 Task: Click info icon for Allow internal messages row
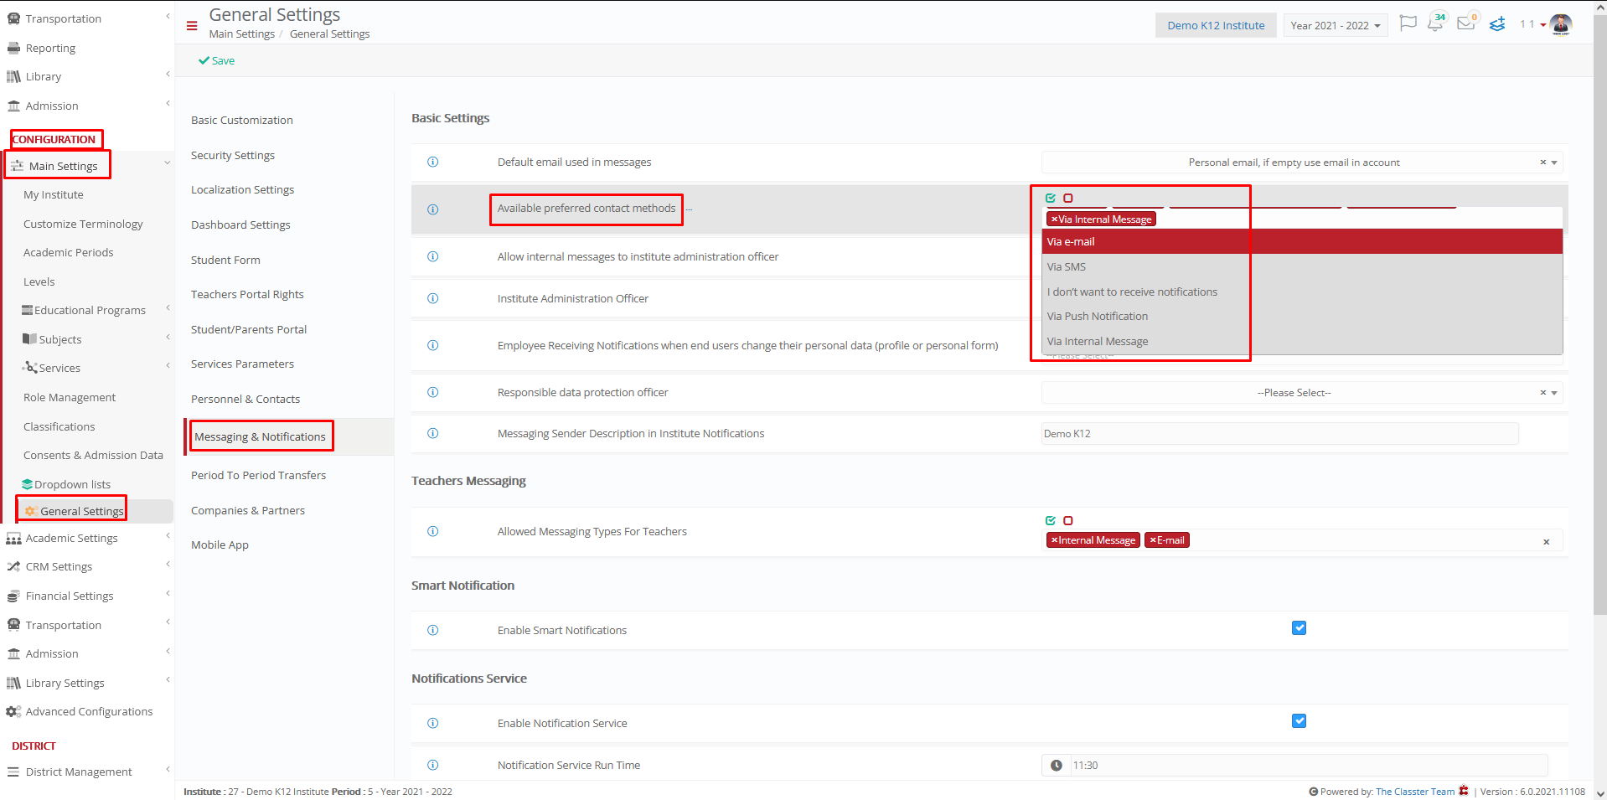433,256
